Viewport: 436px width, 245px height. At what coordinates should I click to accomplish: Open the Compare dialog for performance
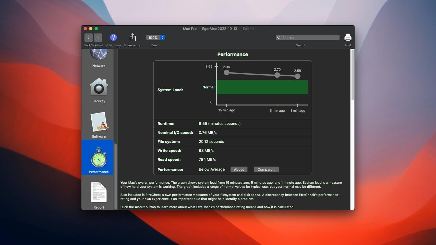tap(266, 169)
